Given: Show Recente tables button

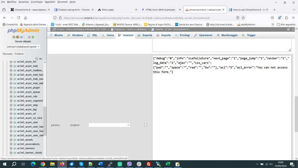Looking at the screenshot, I should click(7, 54).
